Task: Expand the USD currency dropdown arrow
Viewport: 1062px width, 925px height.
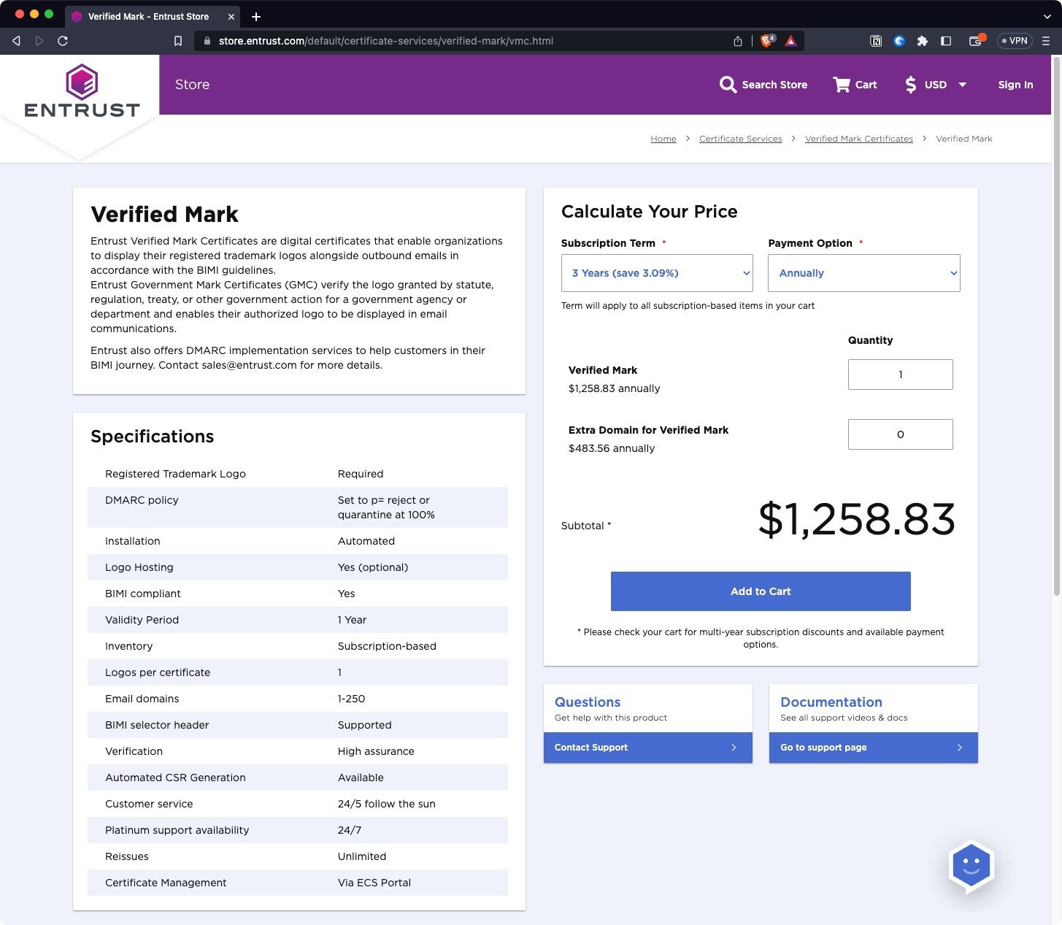Action: point(962,85)
